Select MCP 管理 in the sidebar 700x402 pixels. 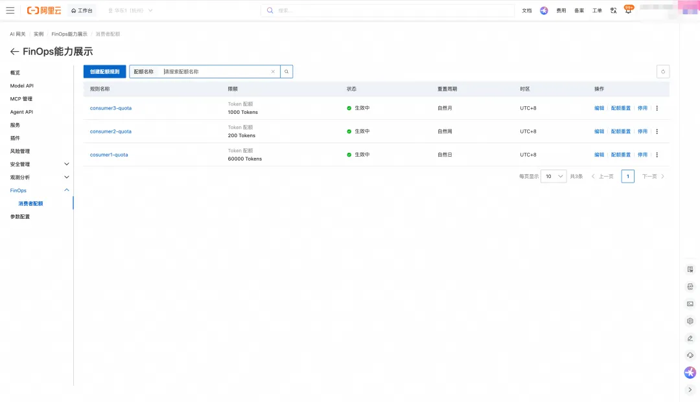pos(21,99)
